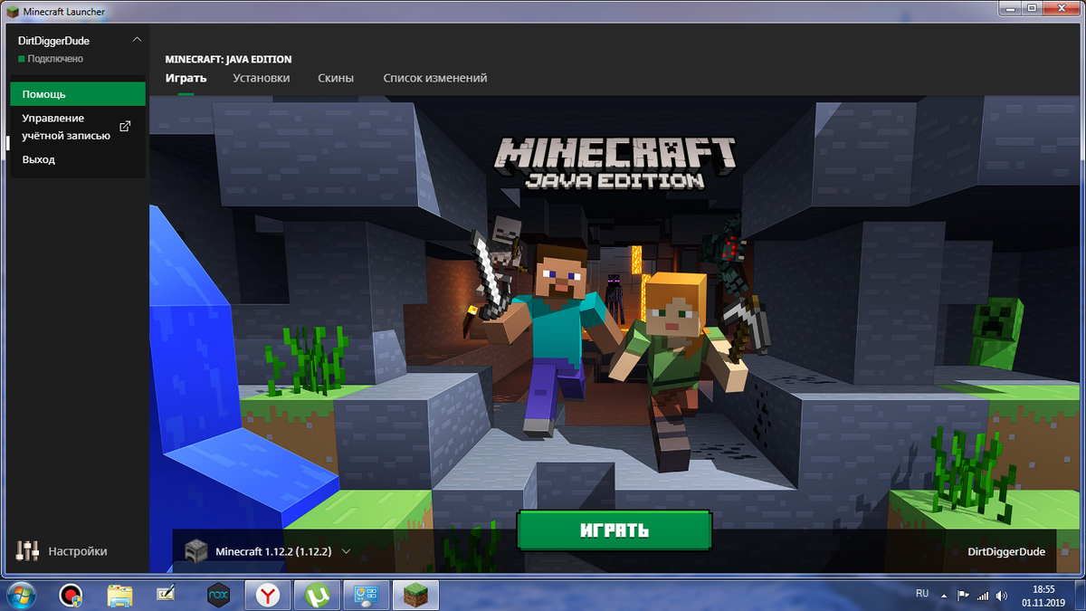Select the Играть tab
This screenshot has width=1086, height=611.
pos(186,78)
